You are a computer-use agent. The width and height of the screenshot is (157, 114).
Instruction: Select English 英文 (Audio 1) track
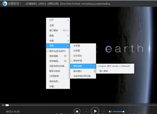tap(115, 66)
